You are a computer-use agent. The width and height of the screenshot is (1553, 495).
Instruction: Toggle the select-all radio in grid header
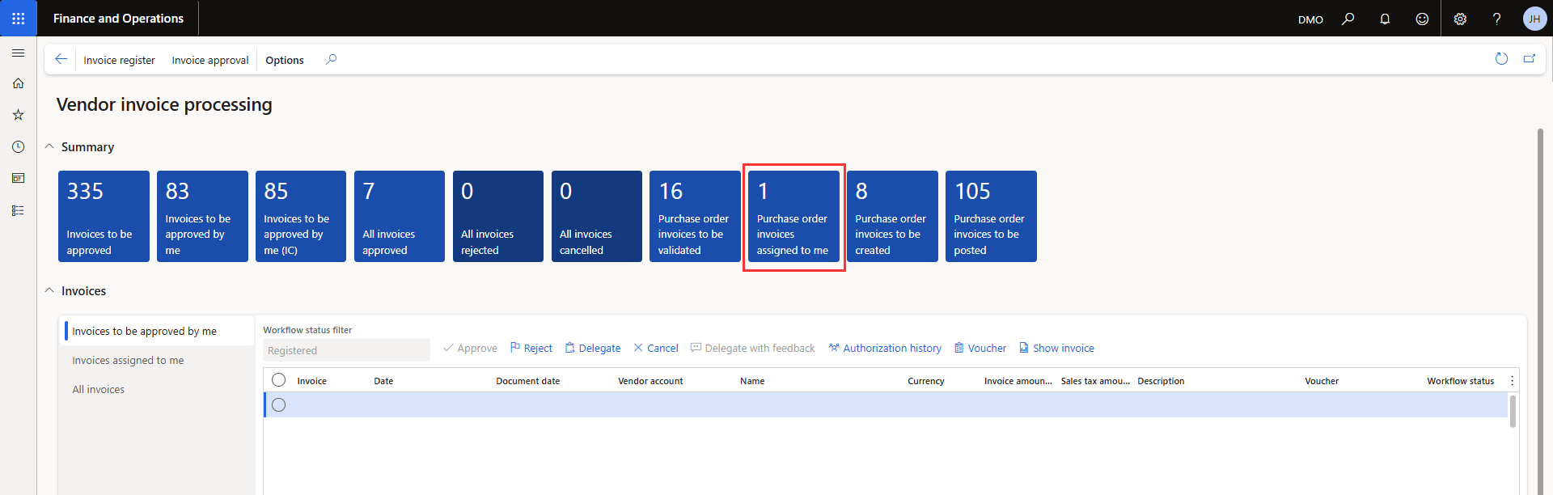point(279,380)
